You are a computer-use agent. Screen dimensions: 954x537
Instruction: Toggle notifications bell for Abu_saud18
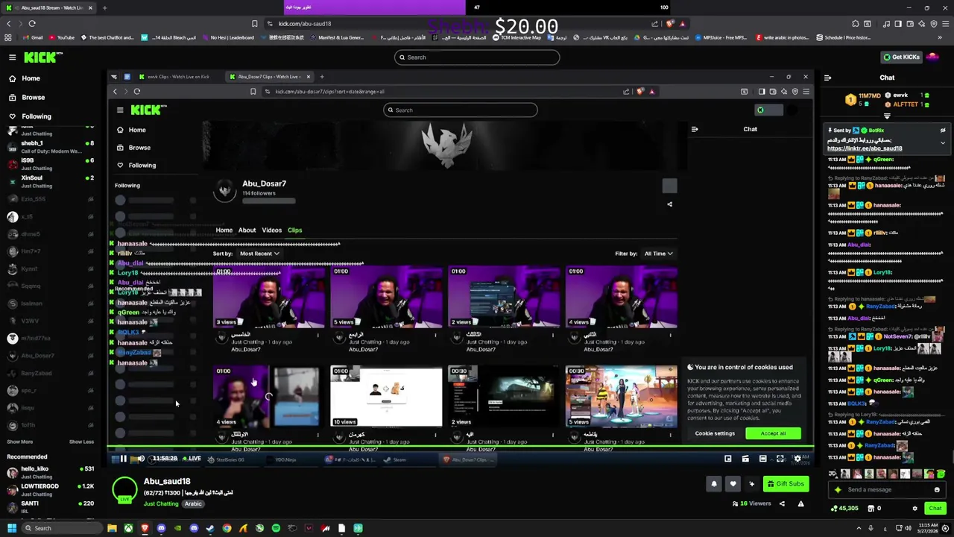click(x=713, y=484)
